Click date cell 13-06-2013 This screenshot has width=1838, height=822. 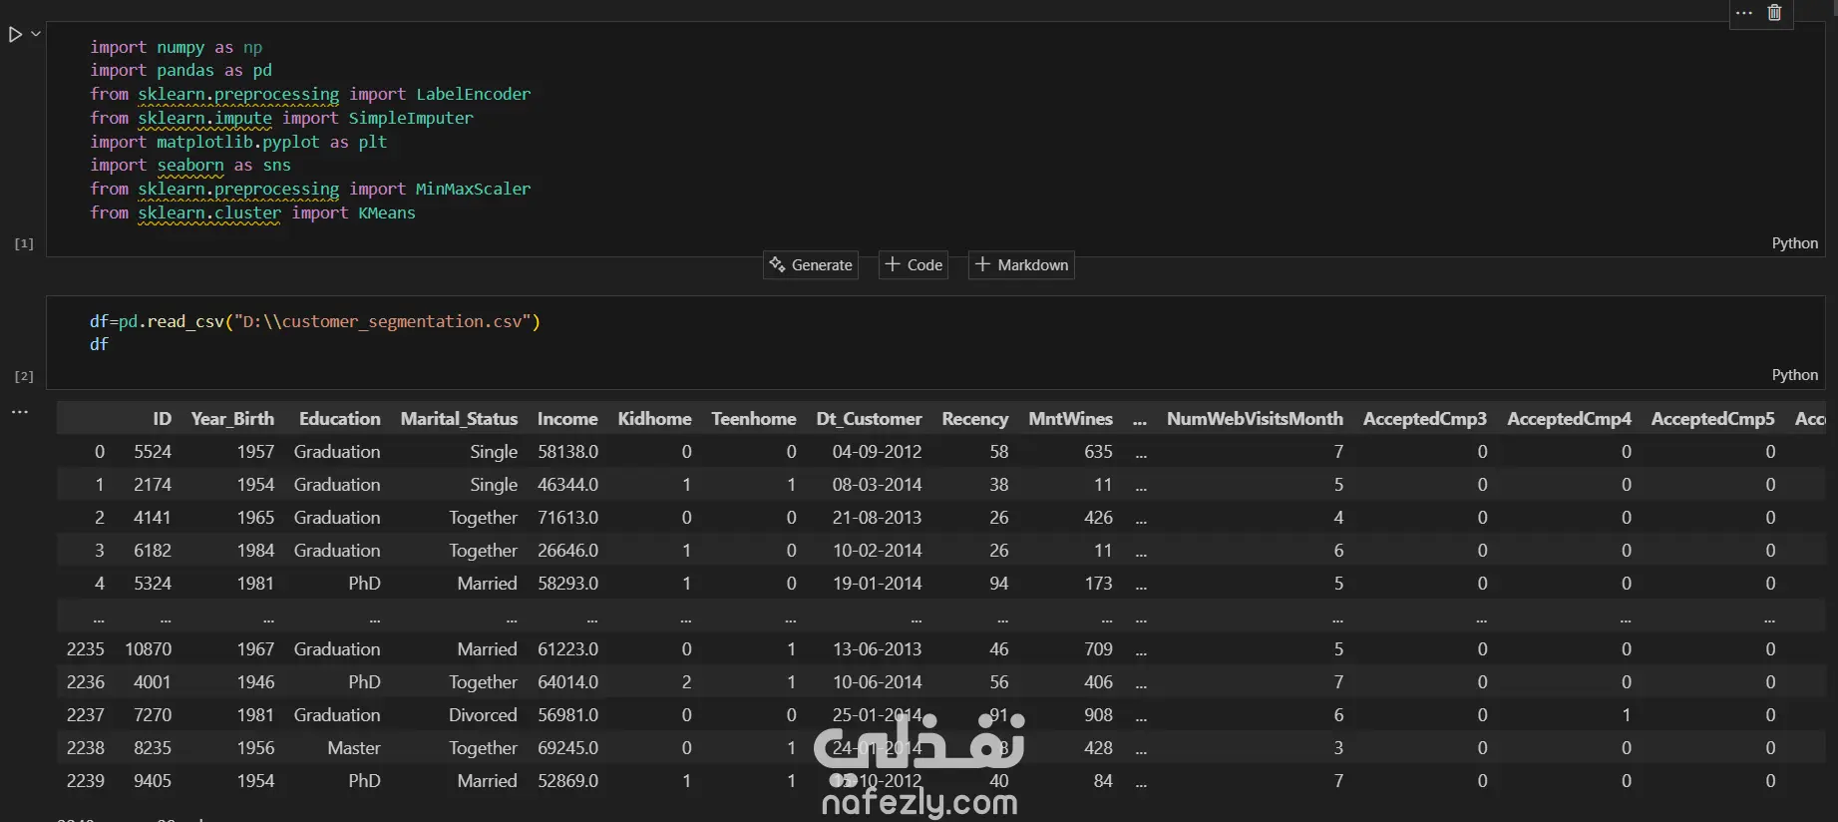pyautogui.click(x=877, y=649)
